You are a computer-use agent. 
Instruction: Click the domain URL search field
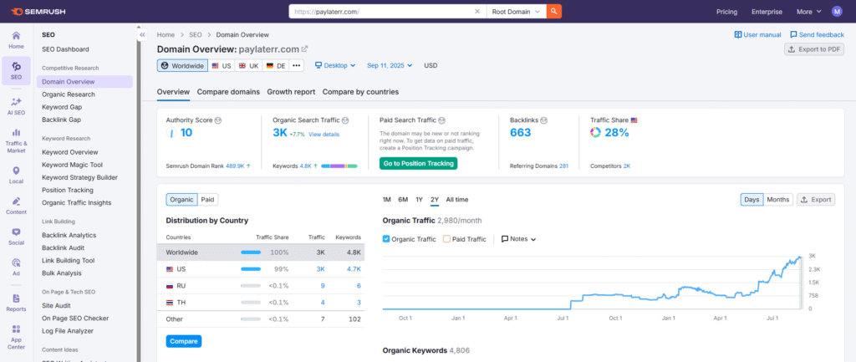tap(385, 12)
